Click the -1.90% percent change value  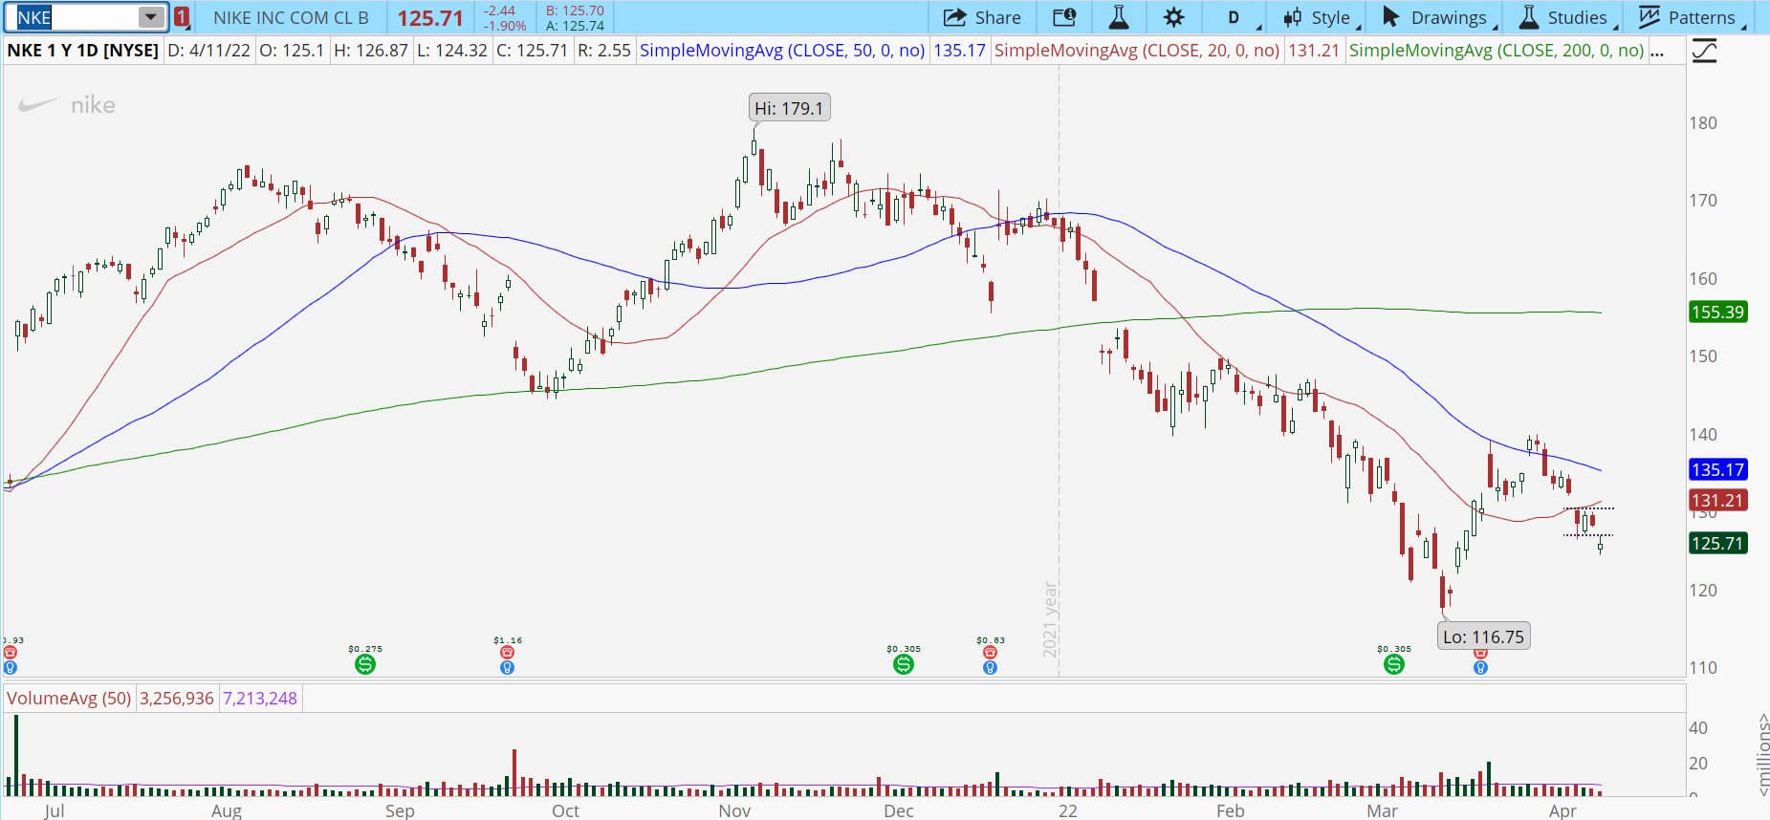506,26
